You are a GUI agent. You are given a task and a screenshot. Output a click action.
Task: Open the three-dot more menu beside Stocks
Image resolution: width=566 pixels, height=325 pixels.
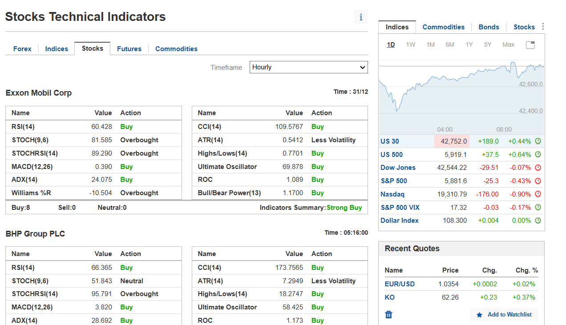[x=543, y=27]
